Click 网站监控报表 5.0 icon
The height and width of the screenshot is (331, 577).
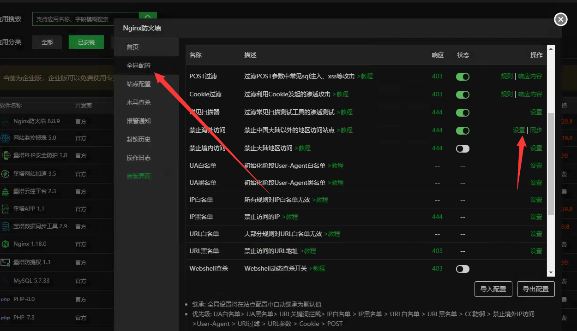[5, 138]
